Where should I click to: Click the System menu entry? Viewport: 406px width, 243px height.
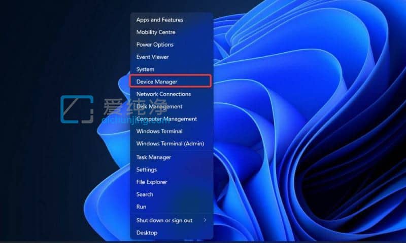pos(145,69)
